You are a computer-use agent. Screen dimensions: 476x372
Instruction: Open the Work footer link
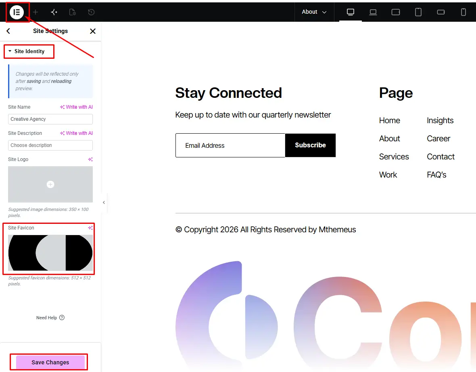coord(388,175)
